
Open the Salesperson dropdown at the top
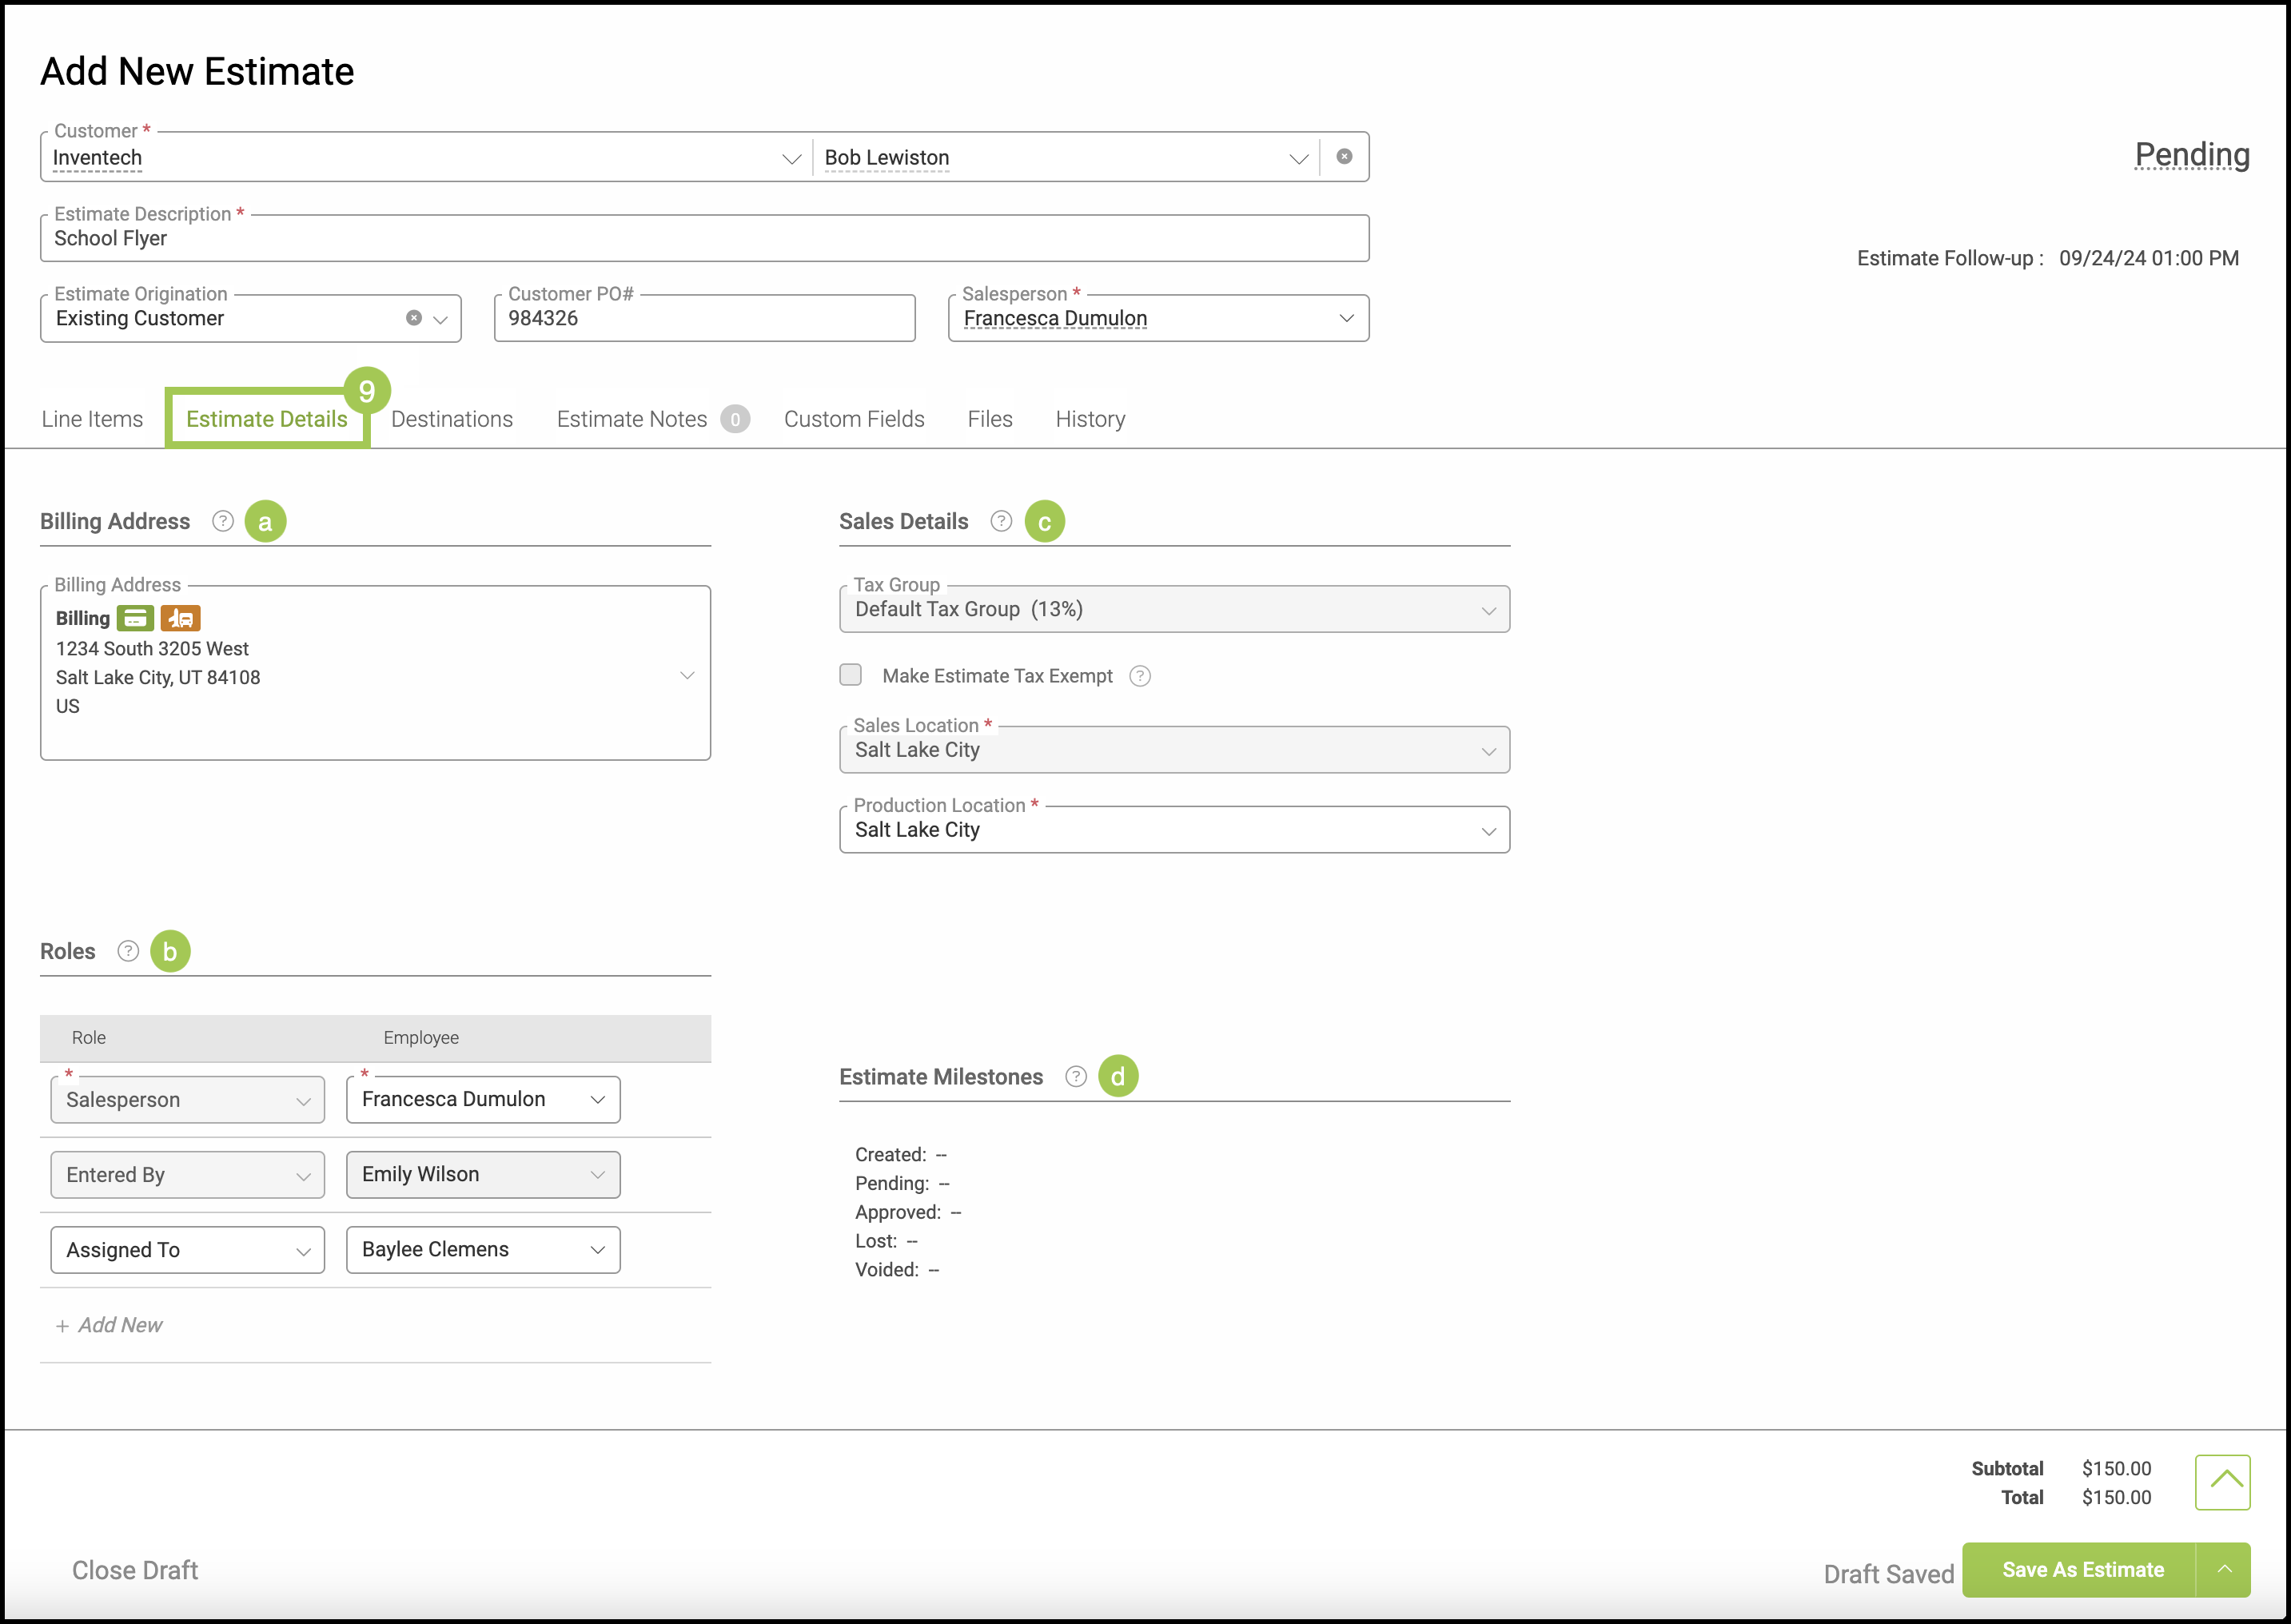tap(1158, 319)
